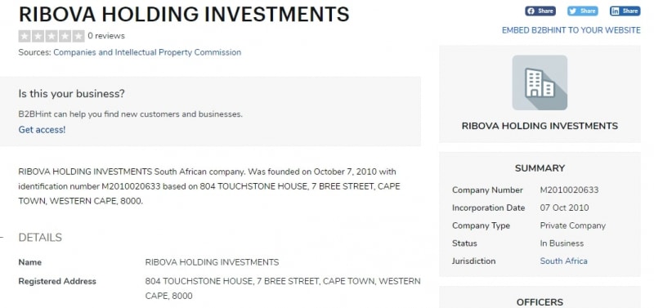
Task: Rate five stars in the reviews
Action: (x=78, y=36)
